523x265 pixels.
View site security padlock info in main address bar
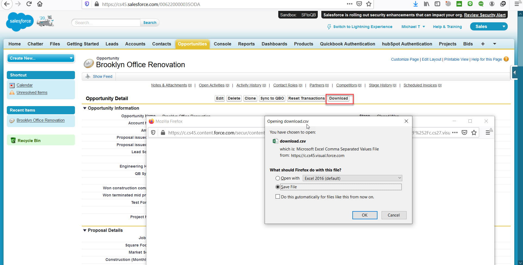[96, 4]
